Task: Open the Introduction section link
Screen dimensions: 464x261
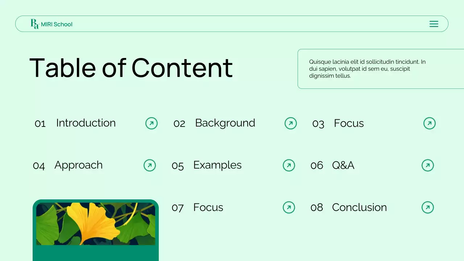Action: [86, 123]
